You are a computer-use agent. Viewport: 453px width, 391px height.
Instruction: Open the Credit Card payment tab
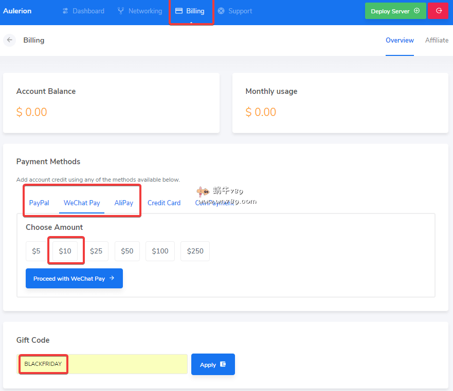pos(164,203)
